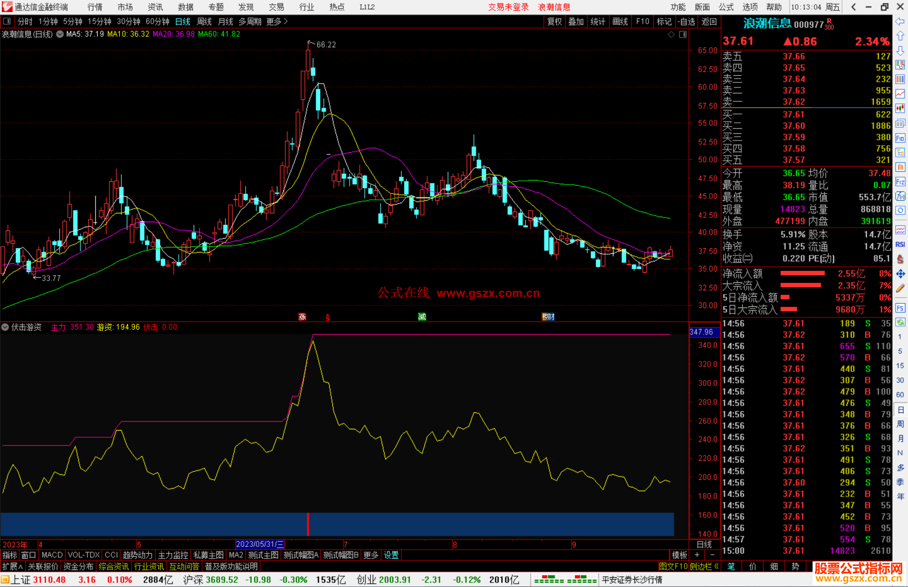Open the intraday line chart icon
Screen dimensions: 908x587
click(900, 94)
